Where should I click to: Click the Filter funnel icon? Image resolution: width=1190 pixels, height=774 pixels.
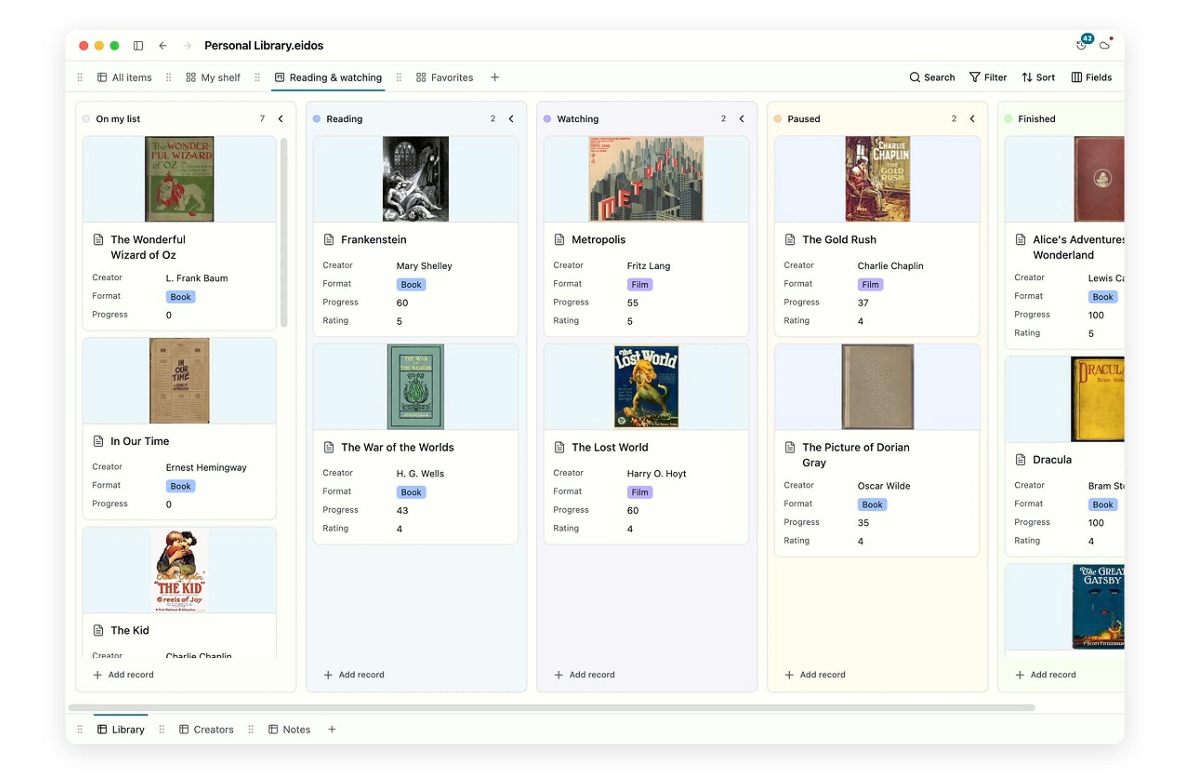point(974,77)
